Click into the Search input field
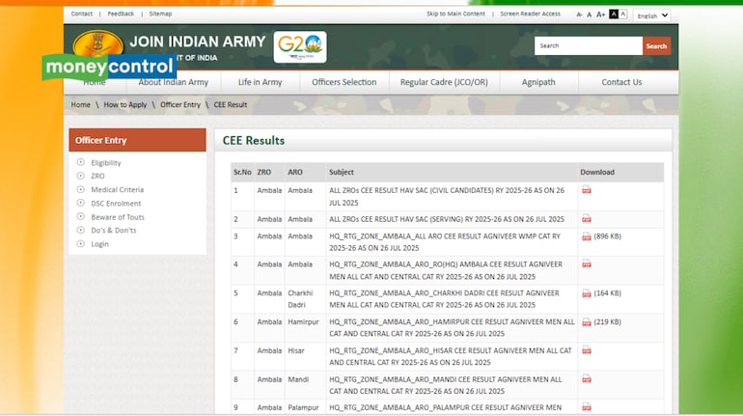743x416 pixels. (x=588, y=45)
